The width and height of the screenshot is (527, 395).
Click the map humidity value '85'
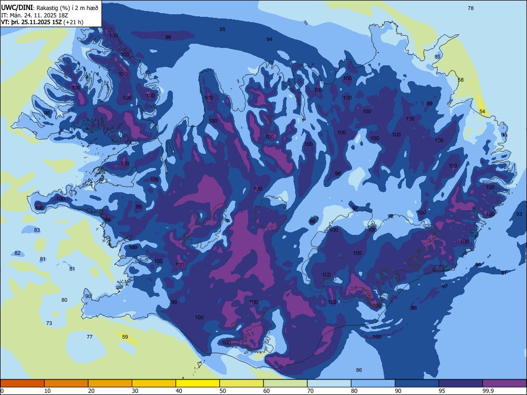click(437, 56)
